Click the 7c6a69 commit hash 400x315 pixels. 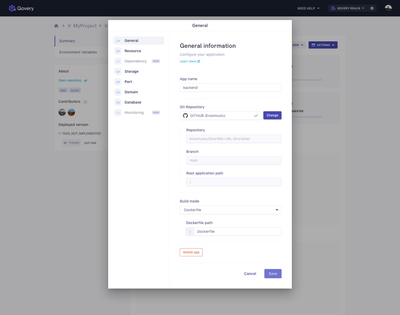74,143
